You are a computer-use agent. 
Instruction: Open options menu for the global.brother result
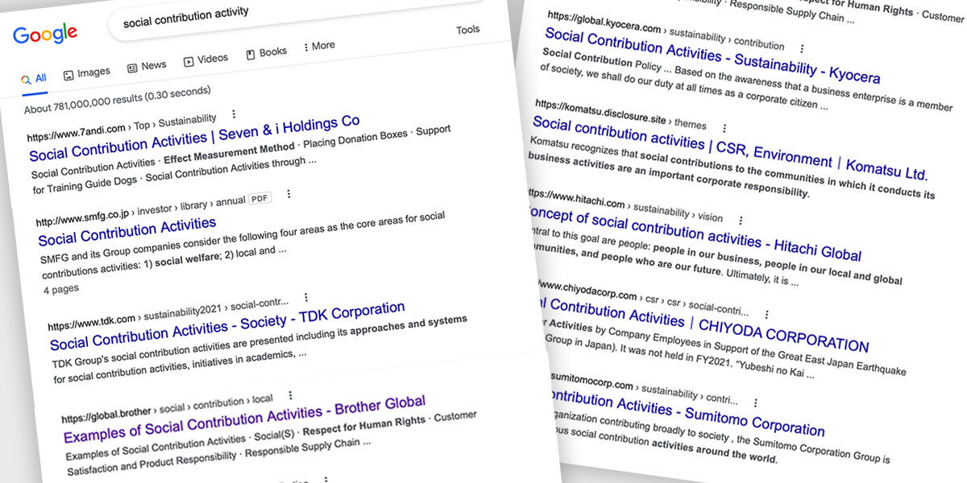click(x=290, y=395)
